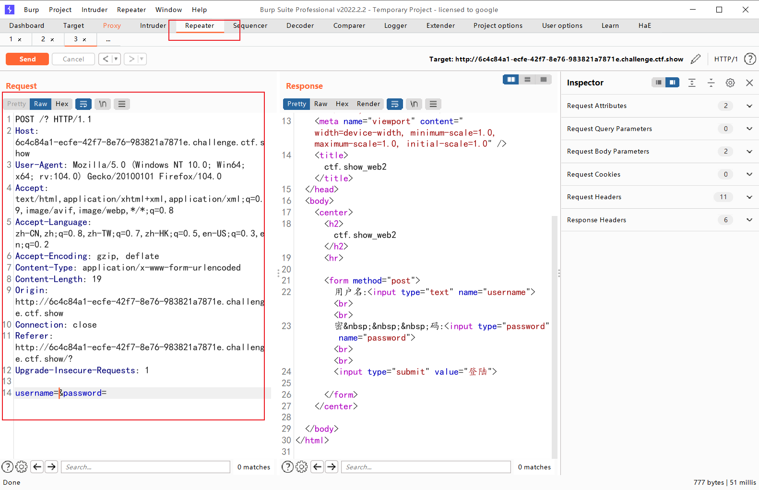This screenshot has width=759, height=490.
Task: Go to previous match in Request search
Action: pos(37,466)
